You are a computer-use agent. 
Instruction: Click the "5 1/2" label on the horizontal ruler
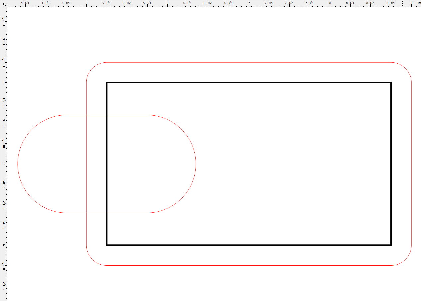[x=126, y=3]
